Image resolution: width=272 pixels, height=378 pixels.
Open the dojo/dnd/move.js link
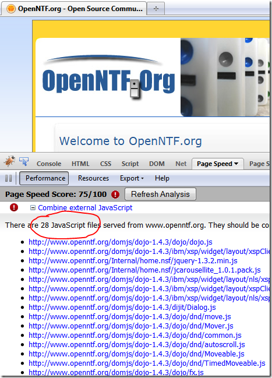pyautogui.click(x=130, y=316)
